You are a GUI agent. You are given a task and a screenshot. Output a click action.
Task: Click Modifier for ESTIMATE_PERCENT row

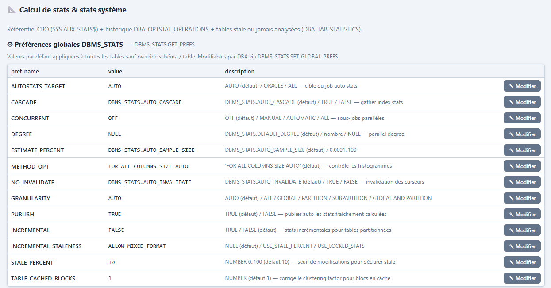[522, 150]
